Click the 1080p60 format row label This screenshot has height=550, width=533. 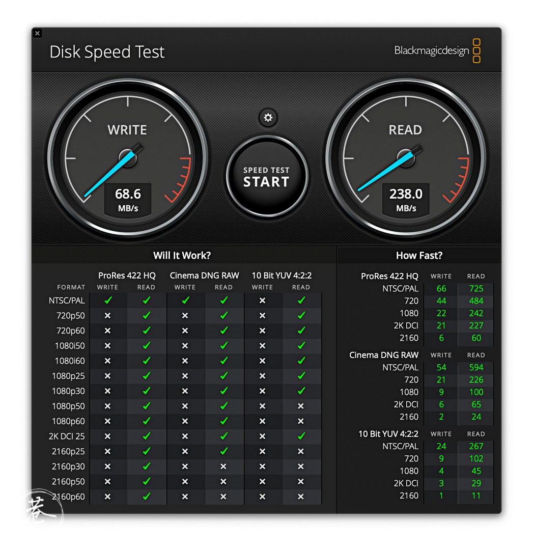(68, 421)
